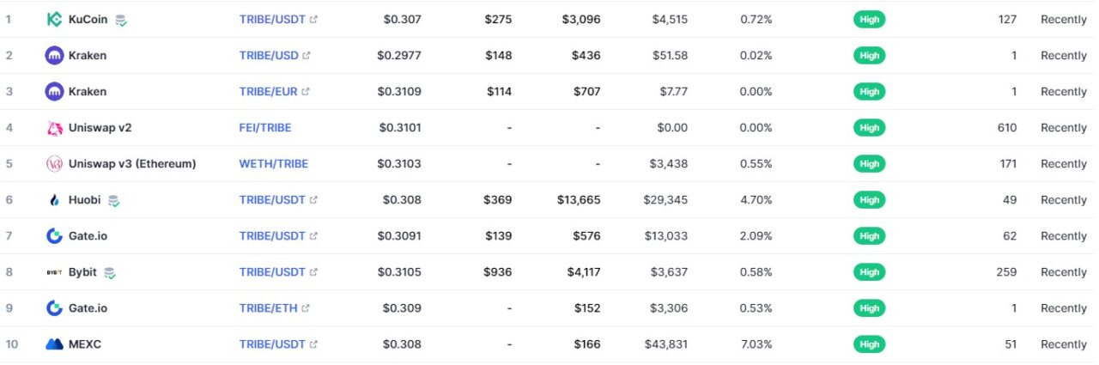
Task: Click the High confidence badge for MEXC
Action: pyautogui.click(x=870, y=344)
